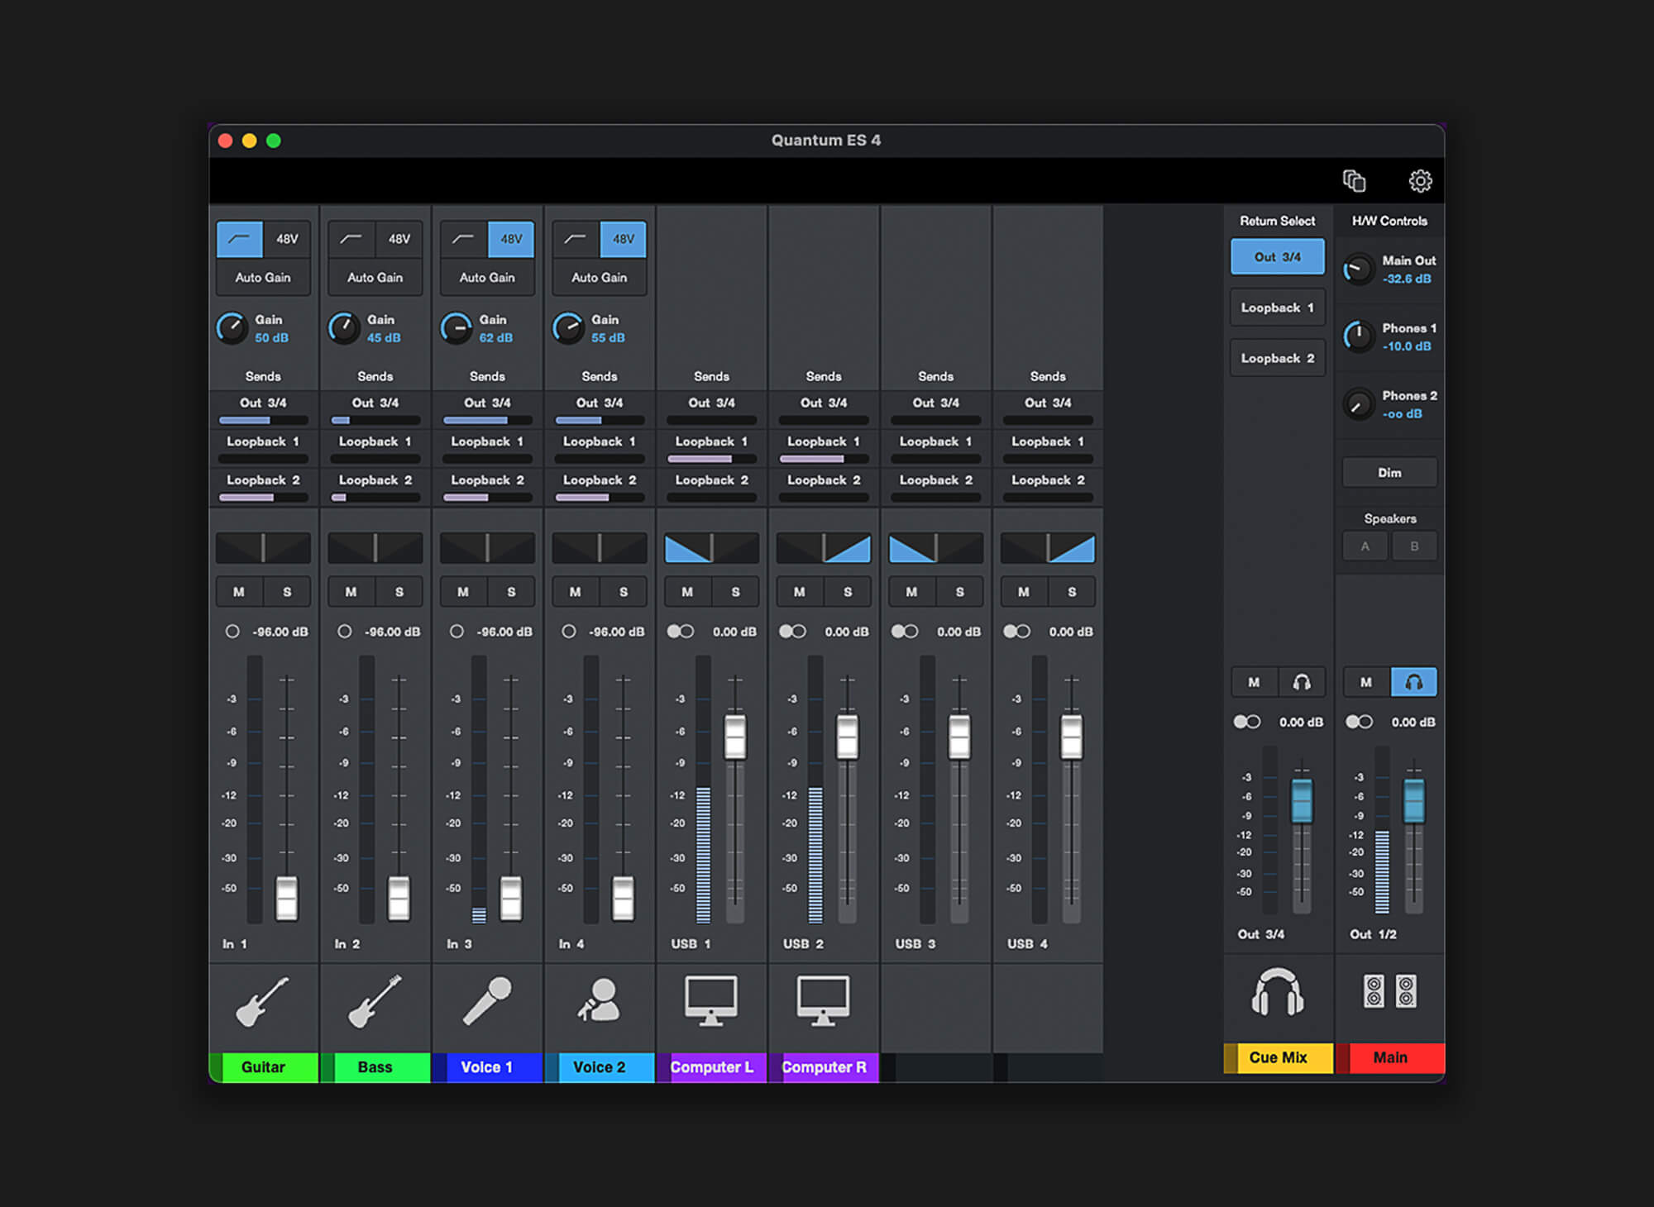Click the USB 2 channel fader handle
1654x1207 pixels.
pos(847,737)
